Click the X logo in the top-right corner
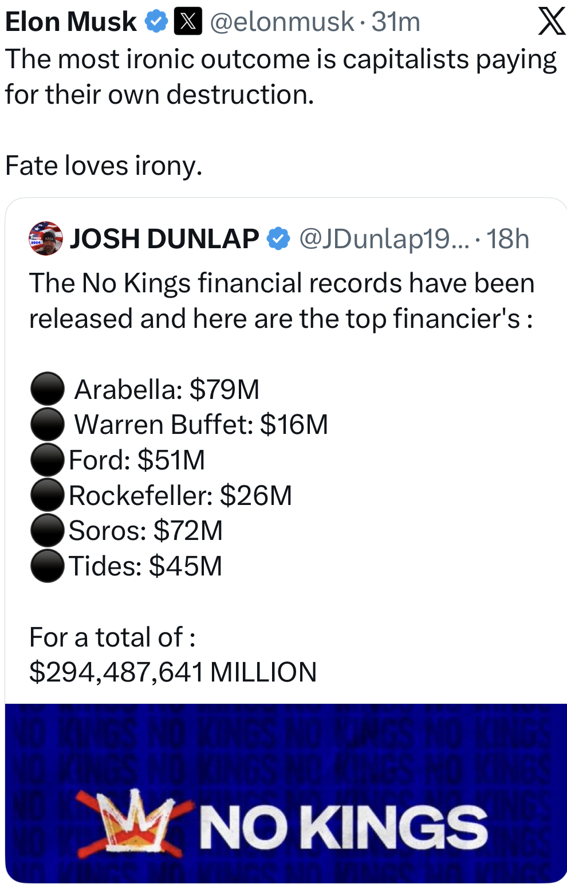This screenshot has height=885, width=567. click(x=551, y=22)
